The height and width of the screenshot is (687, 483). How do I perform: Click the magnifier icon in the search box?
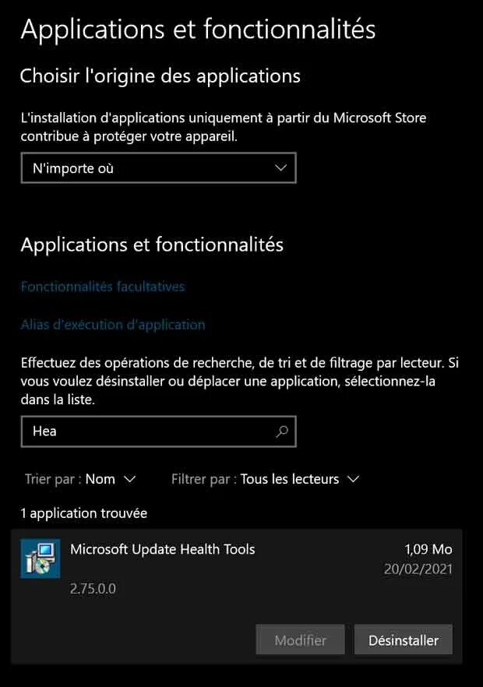282,432
